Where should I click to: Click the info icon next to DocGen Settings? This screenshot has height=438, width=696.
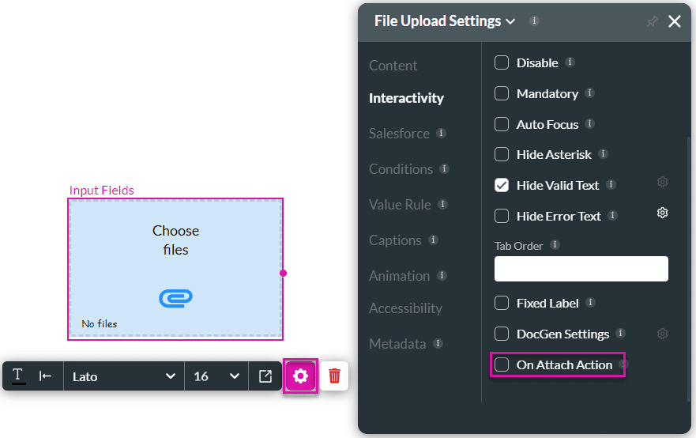point(620,333)
